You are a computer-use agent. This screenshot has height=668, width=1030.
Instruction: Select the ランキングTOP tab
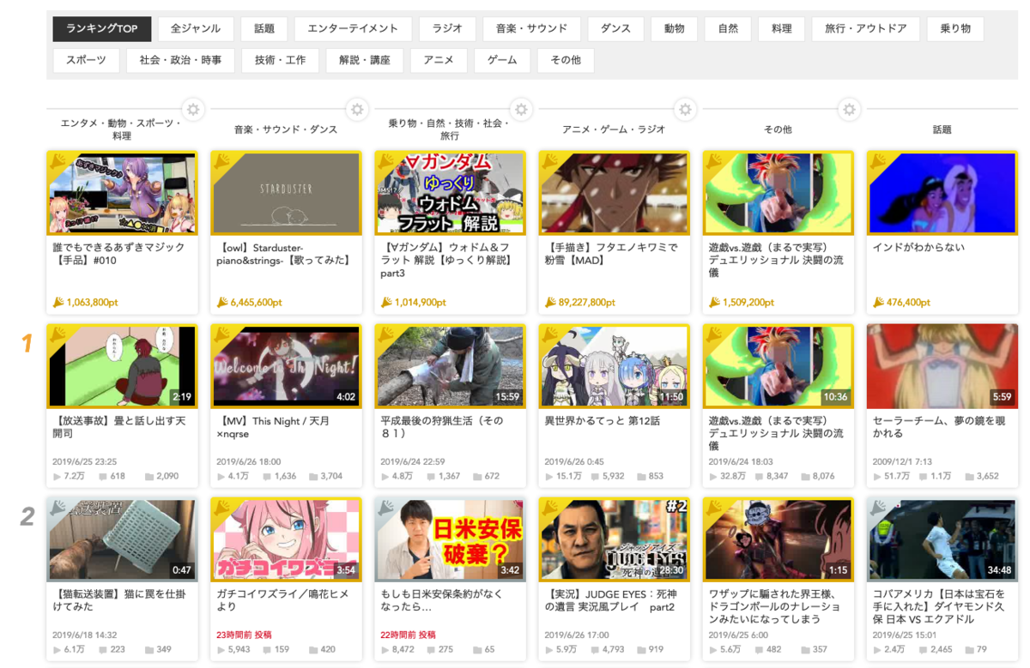click(x=102, y=28)
